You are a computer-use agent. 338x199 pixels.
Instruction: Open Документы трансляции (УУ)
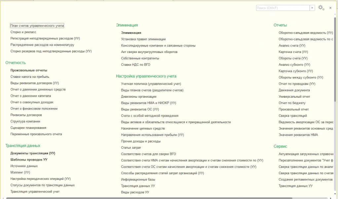(33, 153)
